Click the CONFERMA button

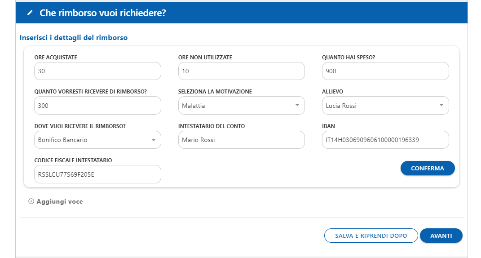[428, 168]
